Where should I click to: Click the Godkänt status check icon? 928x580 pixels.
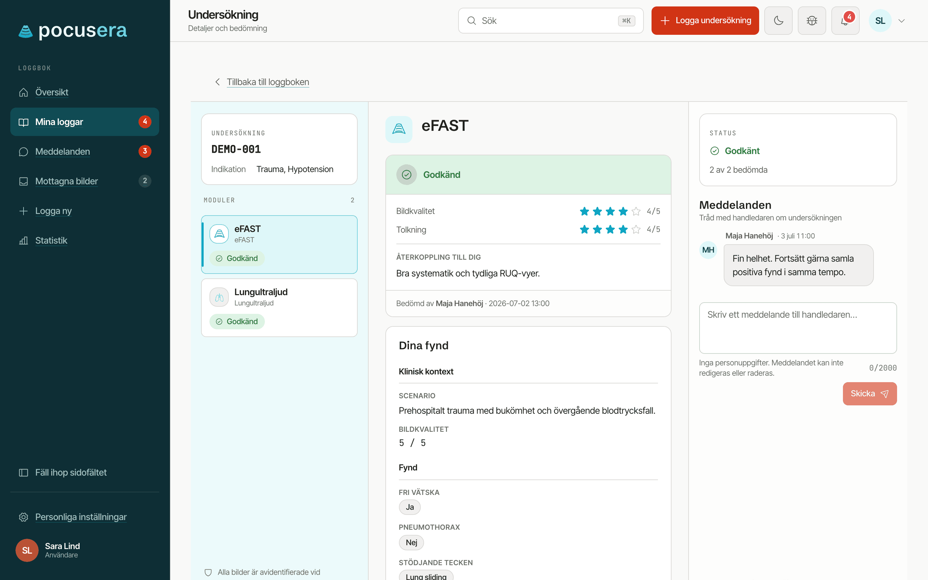714,151
